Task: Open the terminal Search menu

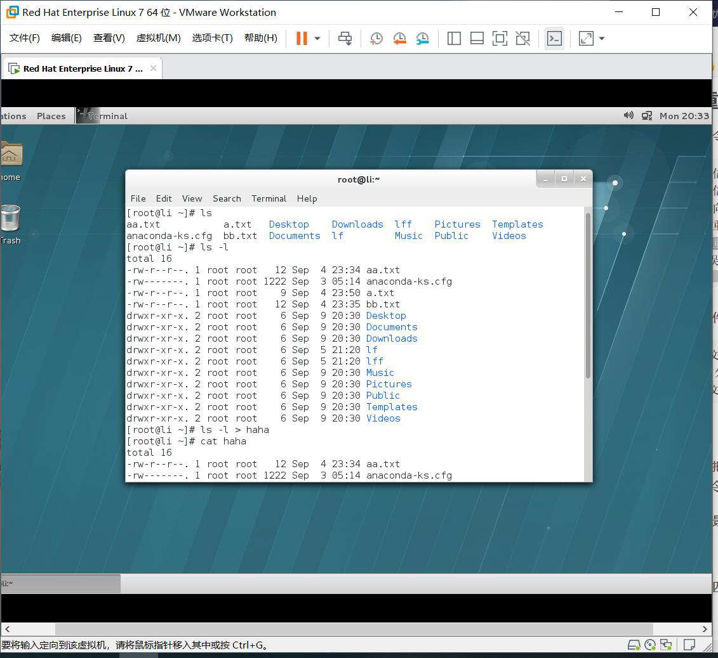Action: [x=227, y=198]
